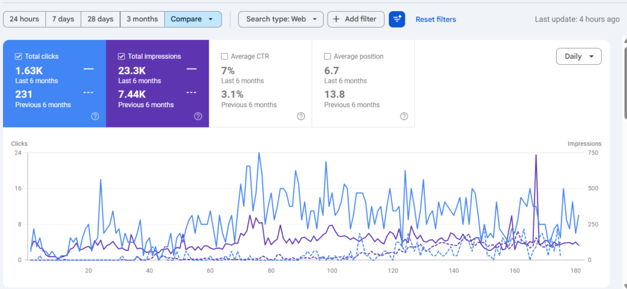Click the purple impressions spike on chart
Viewport: 627px width, 289px height.
(536, 157)
